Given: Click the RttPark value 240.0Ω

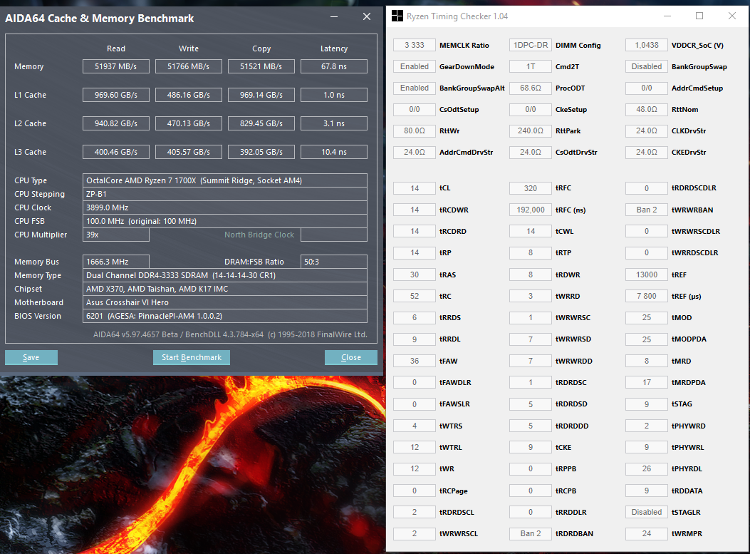Looking at the screenshot, I should click(531, 130).
